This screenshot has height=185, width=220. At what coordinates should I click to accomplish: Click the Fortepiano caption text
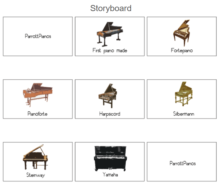(x=182, y=50)
